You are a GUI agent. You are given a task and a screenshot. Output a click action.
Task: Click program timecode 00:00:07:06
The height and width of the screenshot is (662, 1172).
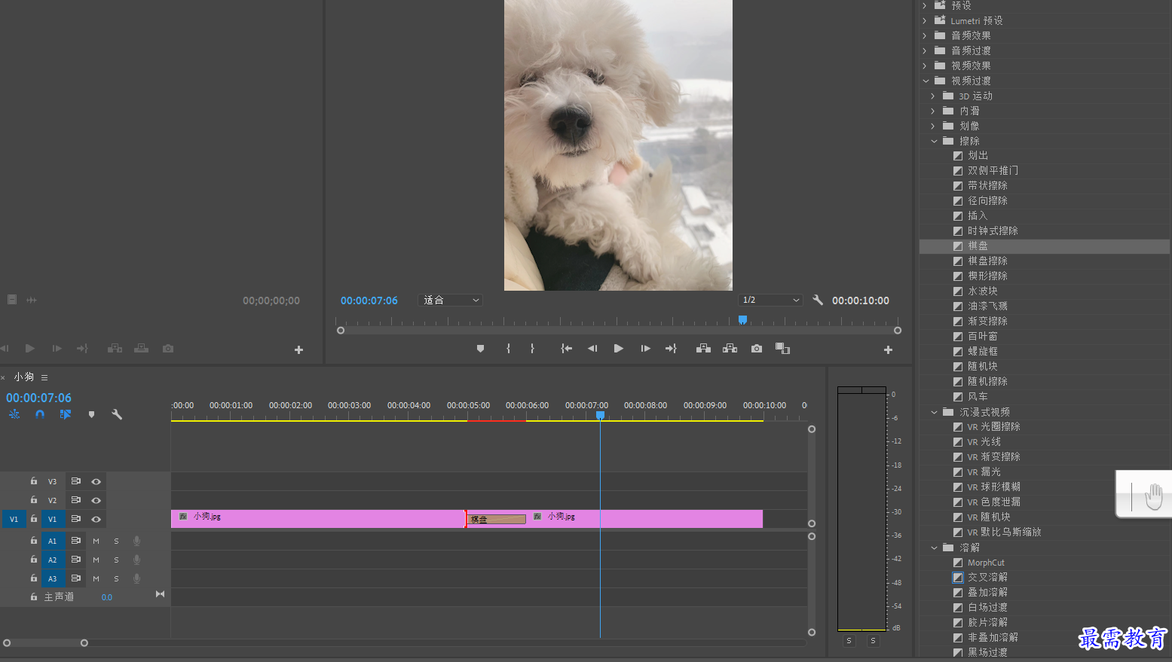pyautogui.click(x=369, y=300)
